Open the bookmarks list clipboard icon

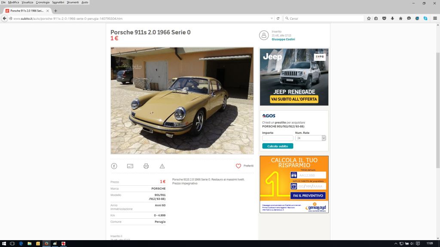[376, 18]
